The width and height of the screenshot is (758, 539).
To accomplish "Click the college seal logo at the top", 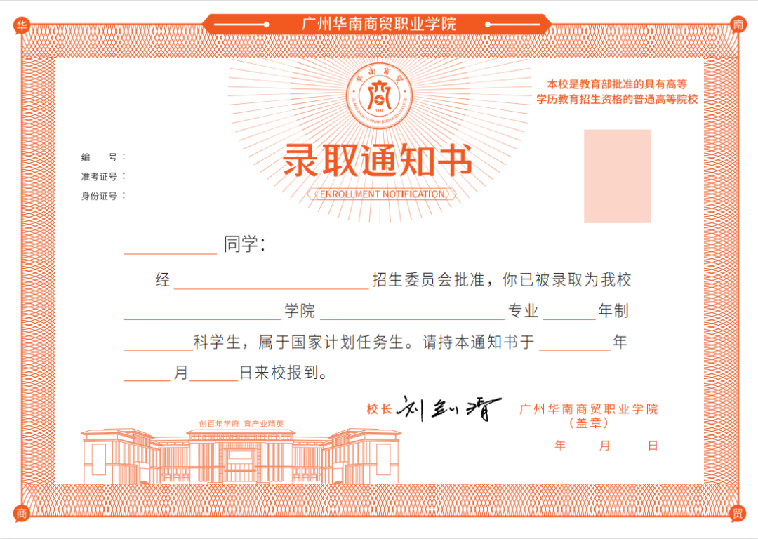I will (378, 95).
